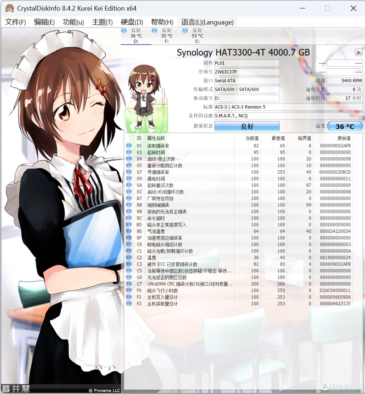365x394 pixels.
Task: Click the firmware field PL01
Action: [247, 63]
